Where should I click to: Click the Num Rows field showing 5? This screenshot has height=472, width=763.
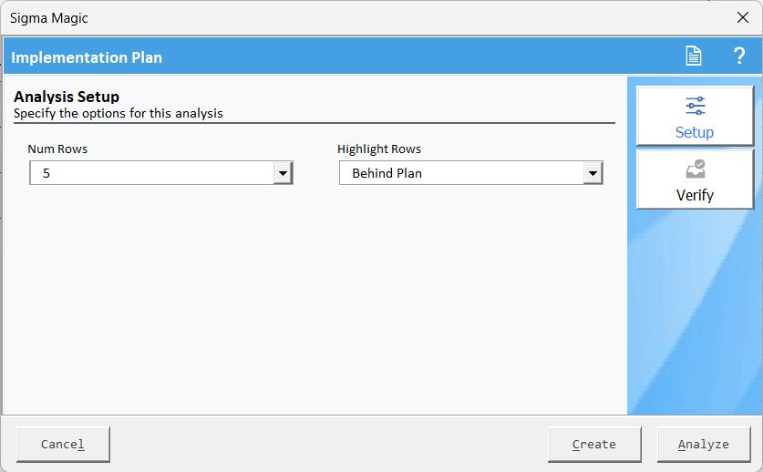152,173
